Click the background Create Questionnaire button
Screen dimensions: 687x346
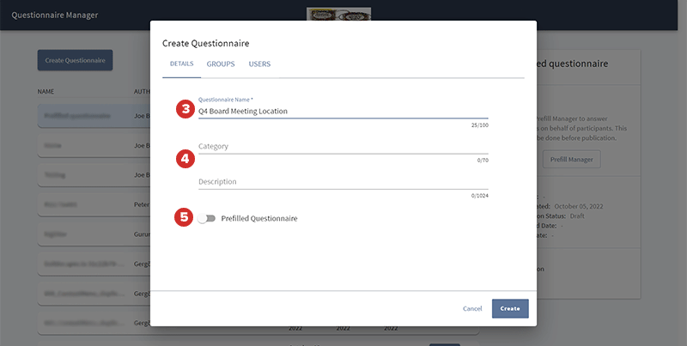(x=75, y=60)
